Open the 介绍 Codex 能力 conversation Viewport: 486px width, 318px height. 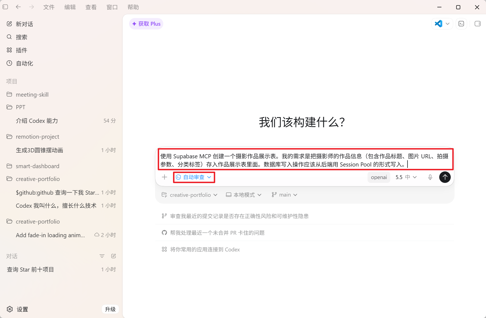[61, 121]
